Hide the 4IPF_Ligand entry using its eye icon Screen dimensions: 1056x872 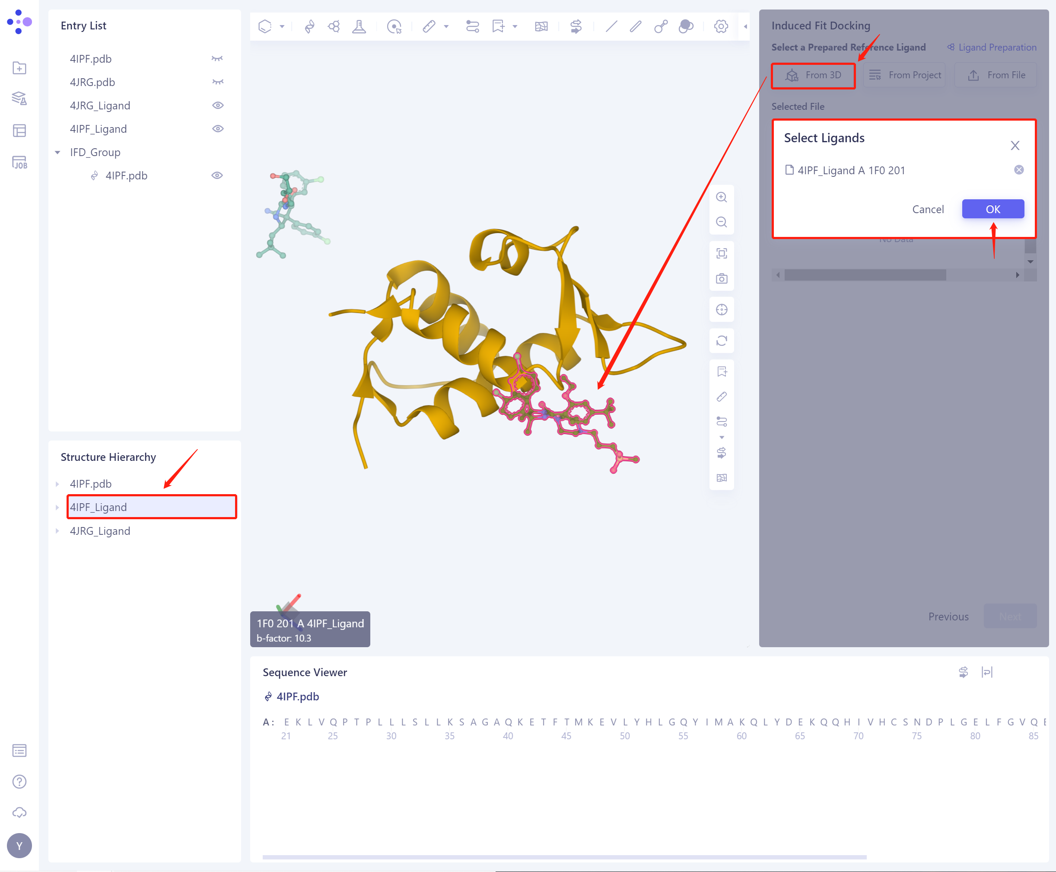tap(218, 128)
